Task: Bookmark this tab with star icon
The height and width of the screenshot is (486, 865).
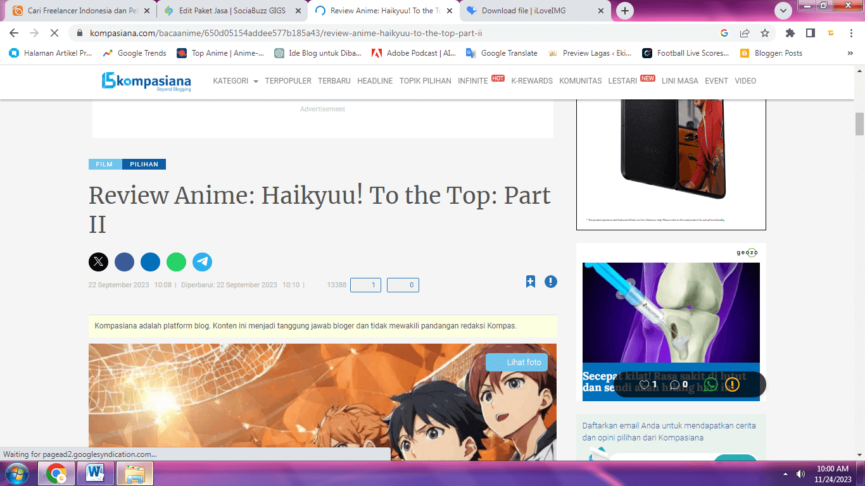Action: click(x=765, y=33)
